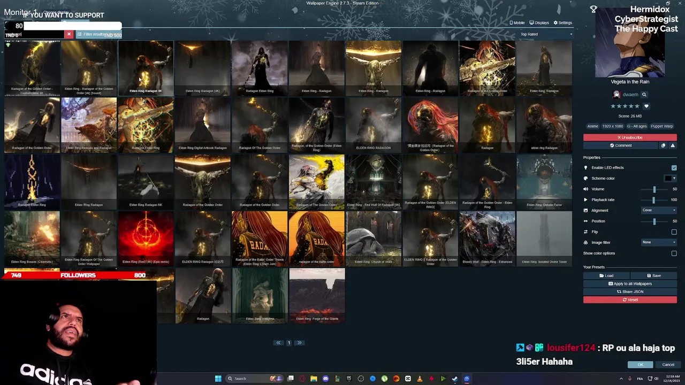Open Discord from the taskbar
The width and height of the screenshot is (685, 385).
pos(325,379)
